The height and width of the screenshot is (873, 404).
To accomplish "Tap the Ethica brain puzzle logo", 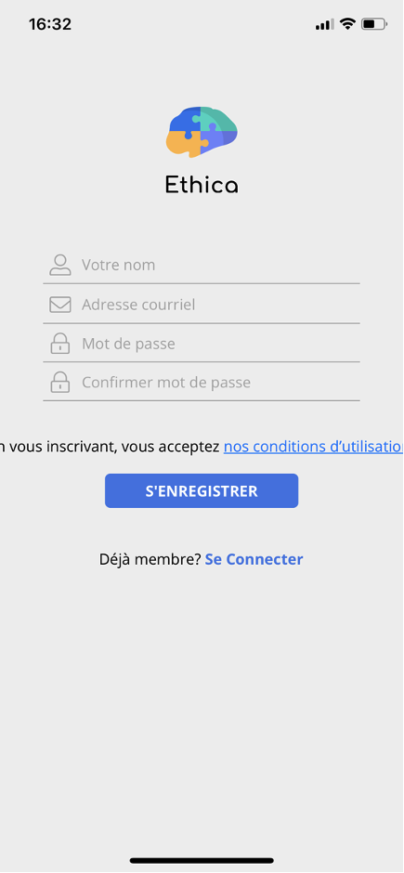I will coord(202,131).
